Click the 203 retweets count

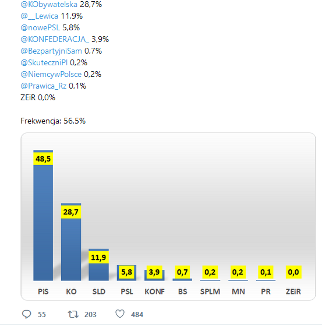tap(90, 315)
